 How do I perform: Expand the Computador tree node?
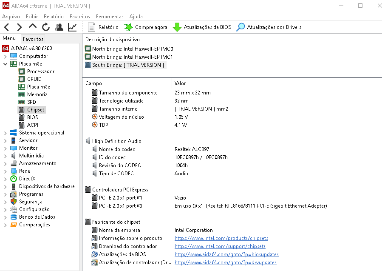click(x=6, y=57)
